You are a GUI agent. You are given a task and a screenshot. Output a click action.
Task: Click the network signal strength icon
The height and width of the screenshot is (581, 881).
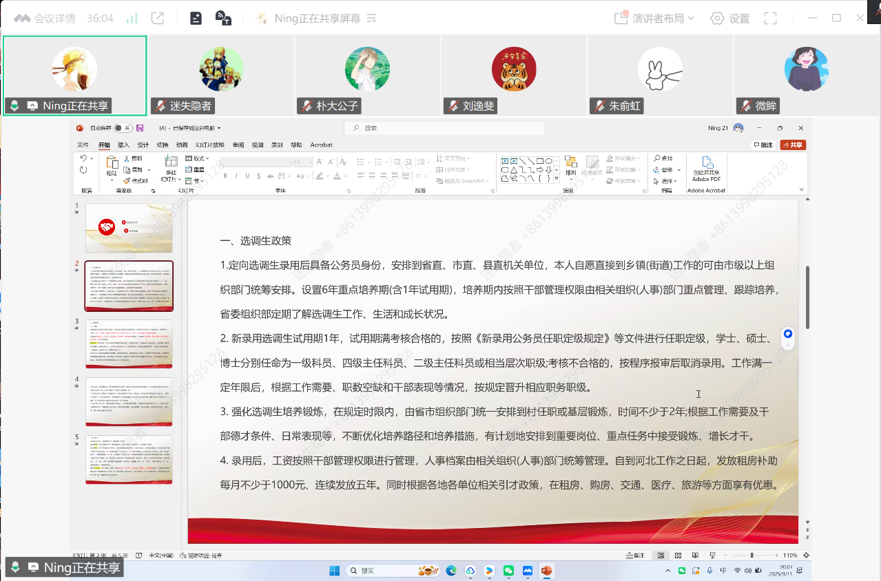click(132, 19)
